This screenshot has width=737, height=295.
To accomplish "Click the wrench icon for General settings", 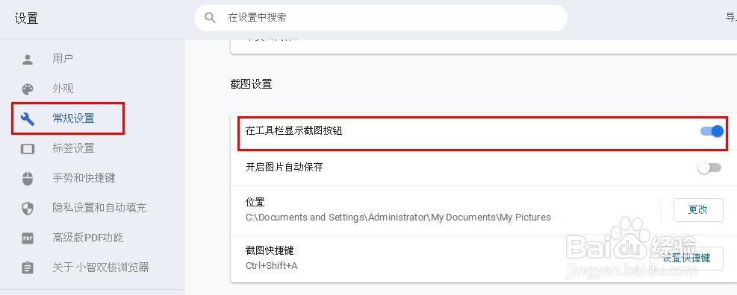I will click(x=28, y=118).
